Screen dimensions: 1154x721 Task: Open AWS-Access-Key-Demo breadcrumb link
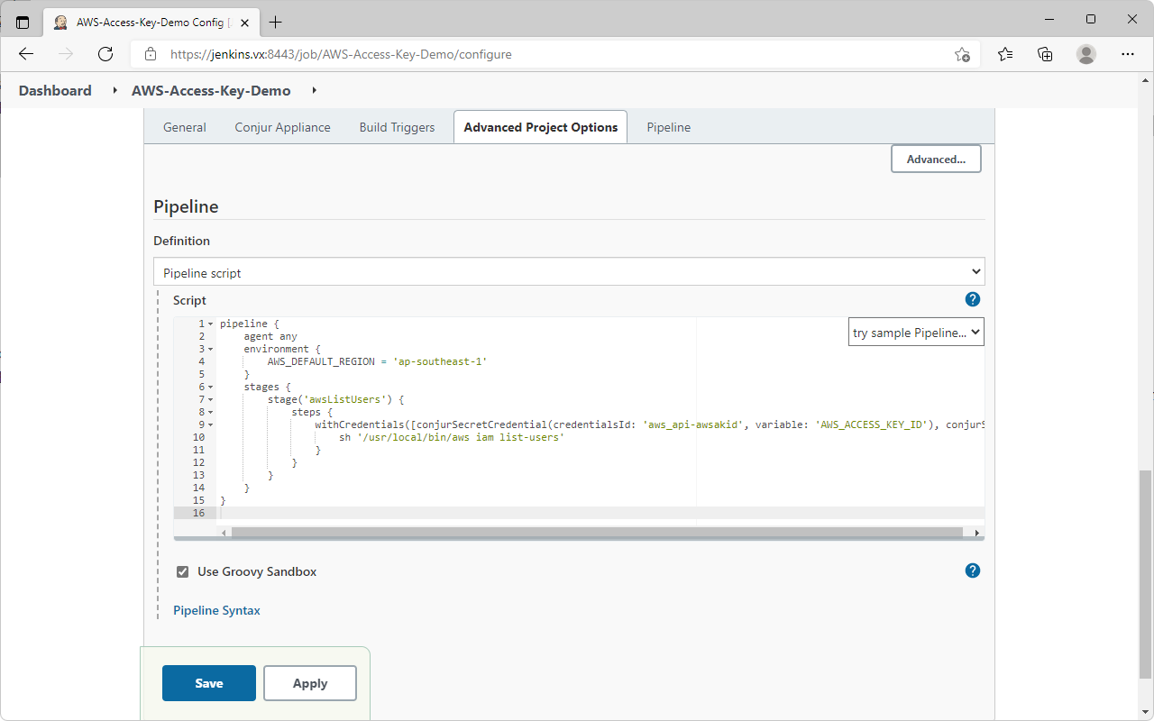tap(211, 90)
